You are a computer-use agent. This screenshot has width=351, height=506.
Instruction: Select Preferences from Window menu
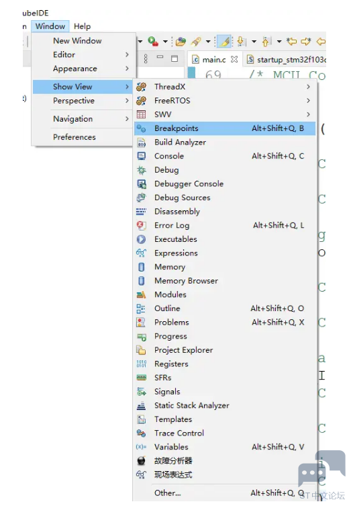74,137
